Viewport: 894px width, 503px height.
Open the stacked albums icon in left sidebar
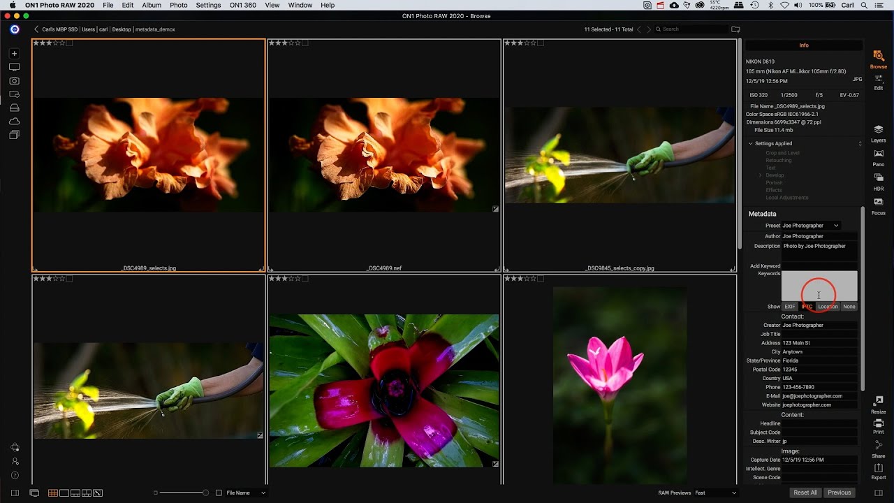point(14,136)
